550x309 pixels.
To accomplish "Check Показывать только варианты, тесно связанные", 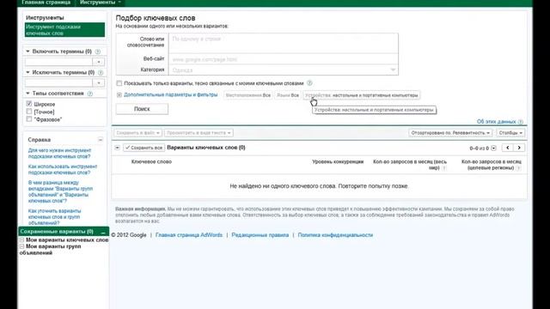I will 119,83.
